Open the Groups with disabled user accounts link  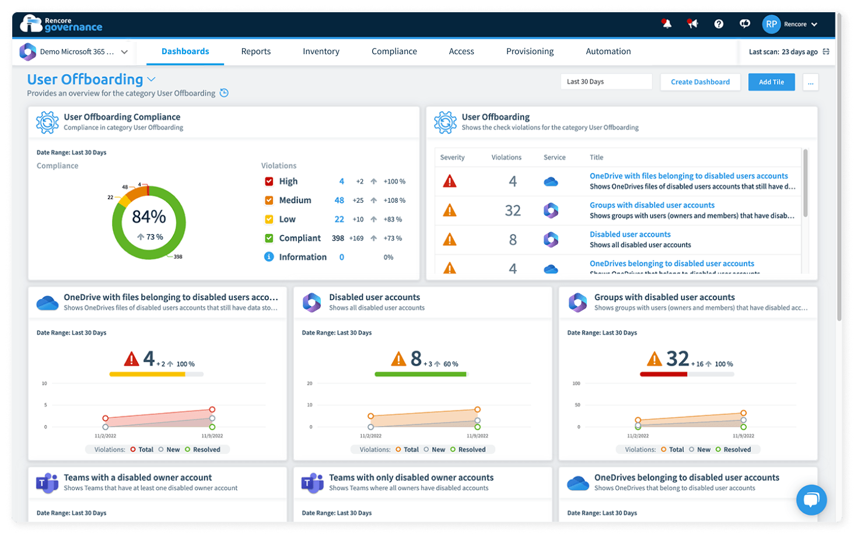(x=652, y=205)
